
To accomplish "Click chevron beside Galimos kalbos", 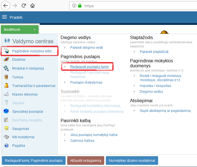I will [65, 140].
